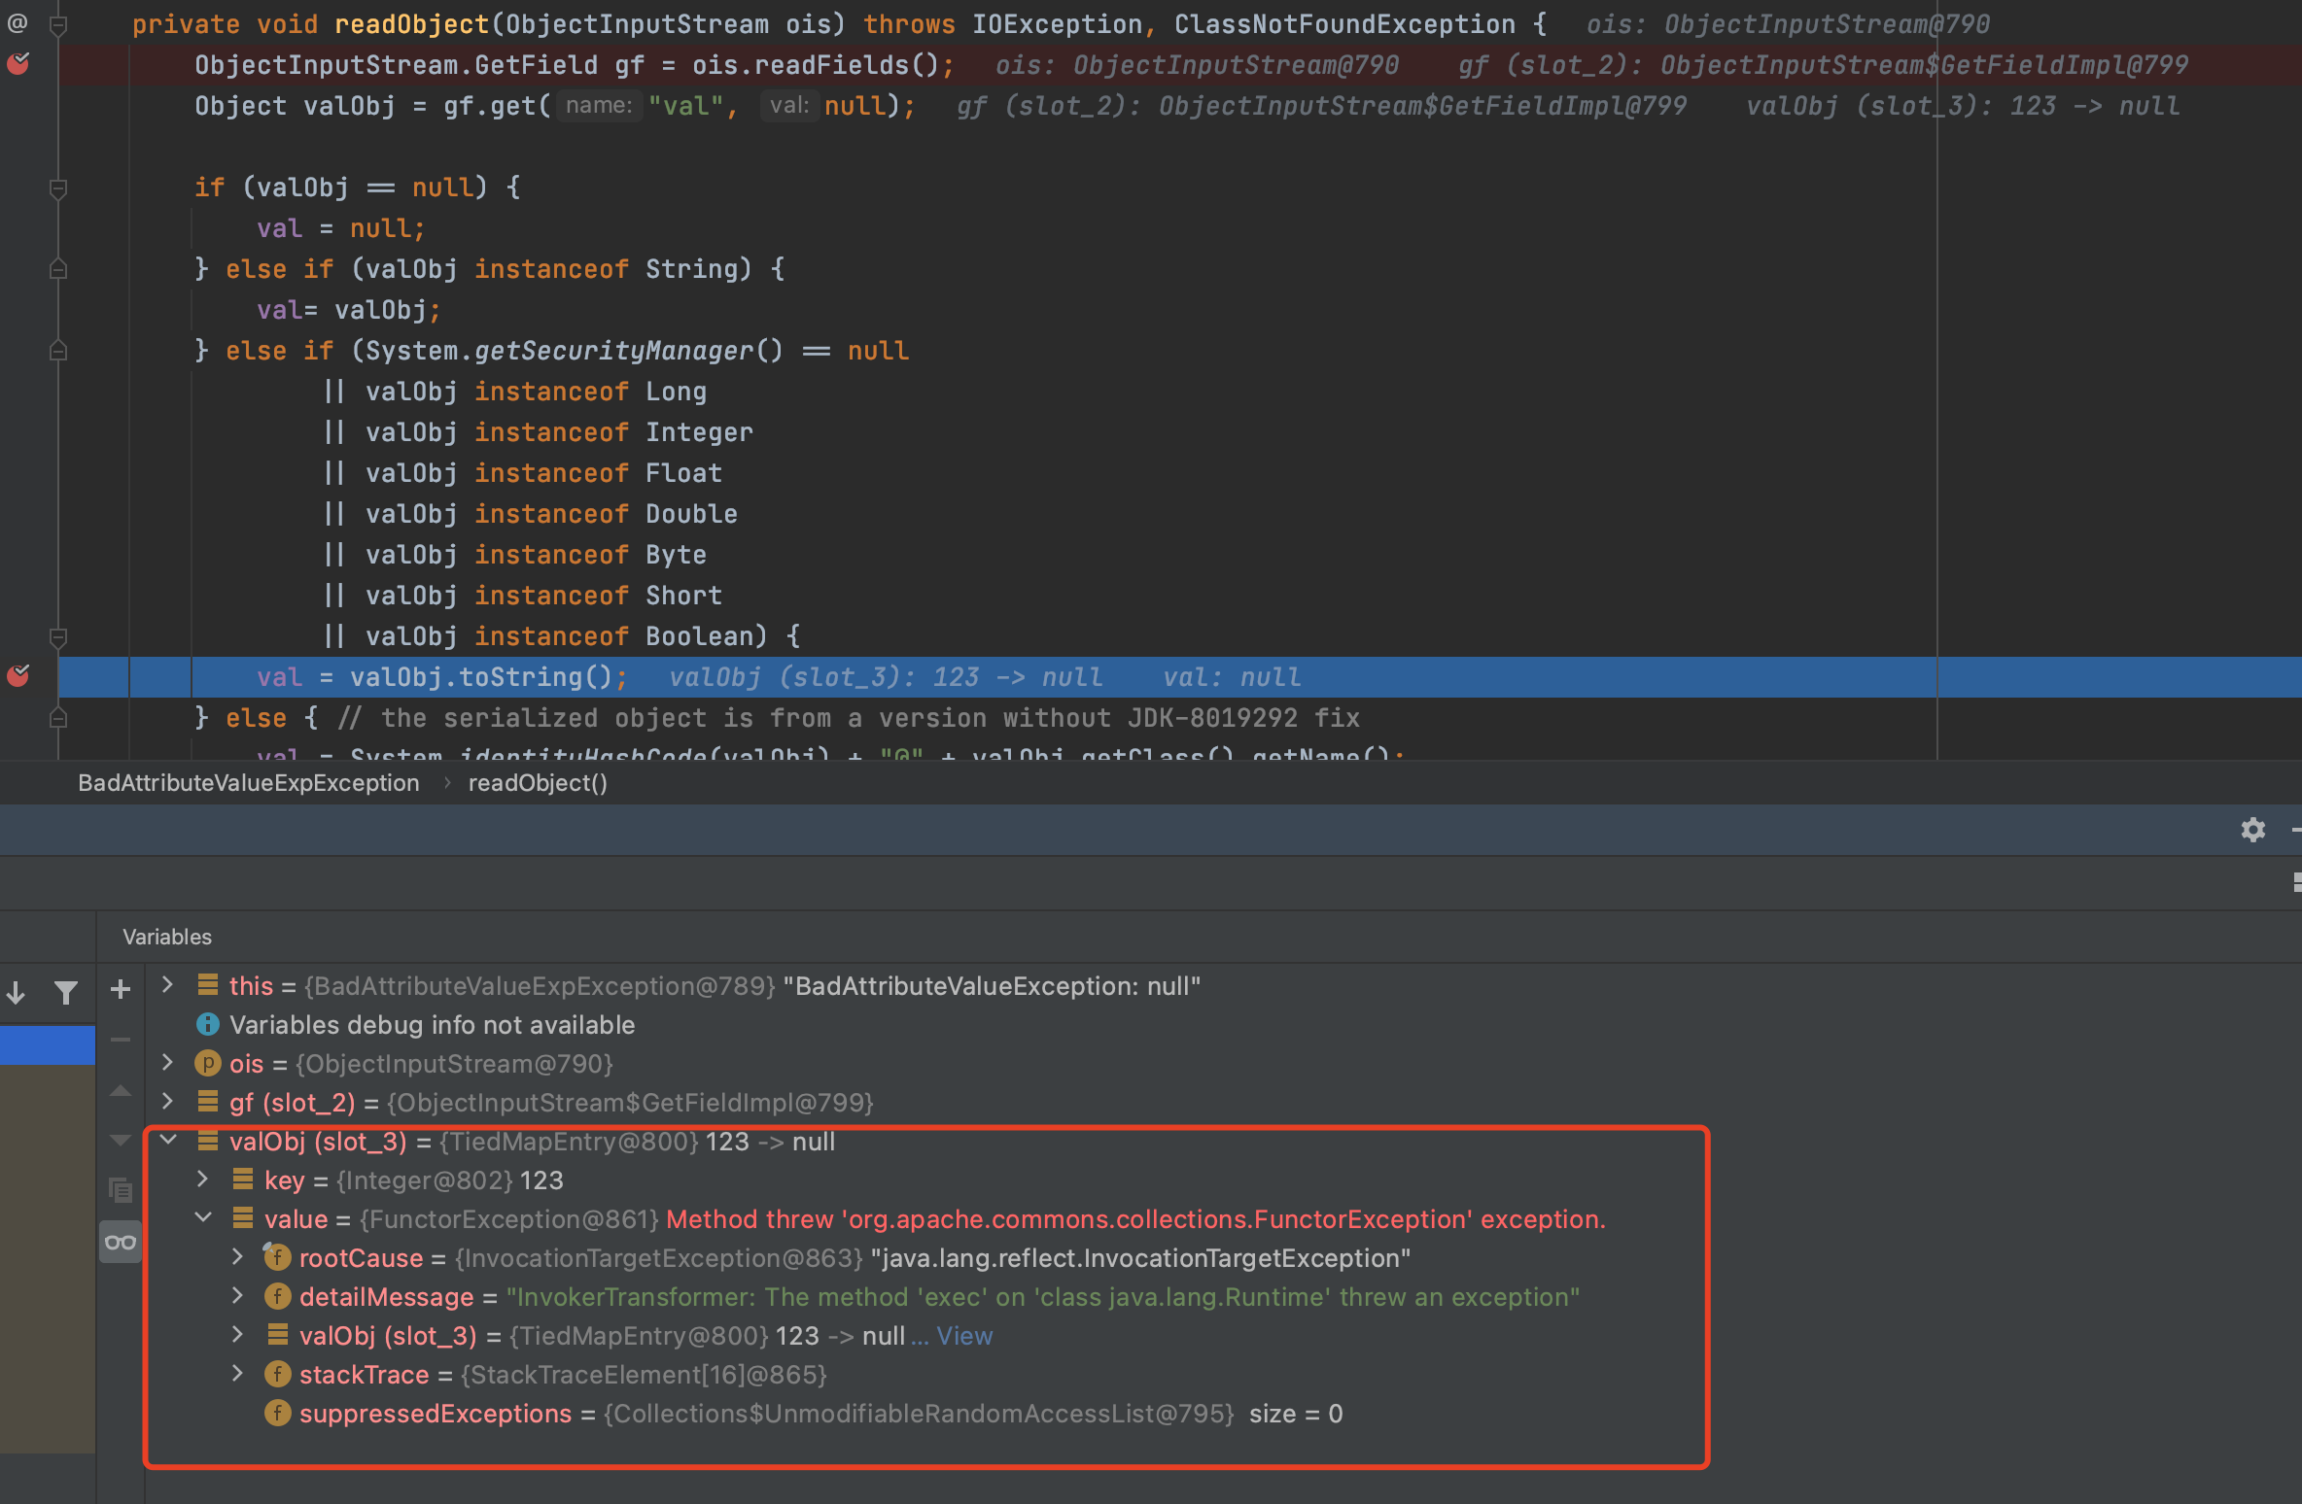The image size is (2302, 1504).
Task: Toggle breakpoint on the ois.readFields() line
Action: (x=17, y=64)
